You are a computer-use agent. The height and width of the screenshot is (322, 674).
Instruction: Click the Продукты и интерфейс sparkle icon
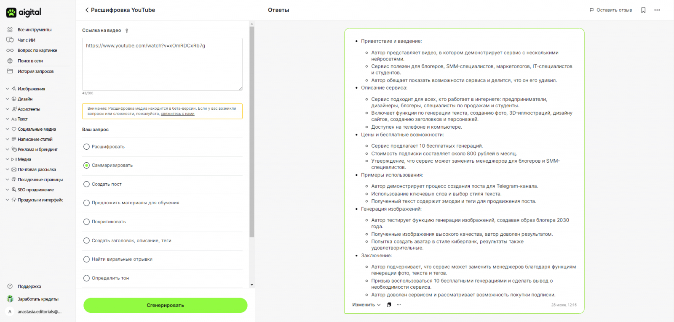14,200
